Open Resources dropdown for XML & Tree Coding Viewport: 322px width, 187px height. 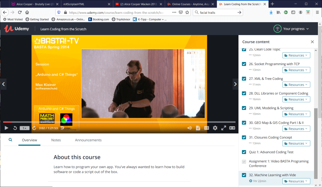pos(296,85)
